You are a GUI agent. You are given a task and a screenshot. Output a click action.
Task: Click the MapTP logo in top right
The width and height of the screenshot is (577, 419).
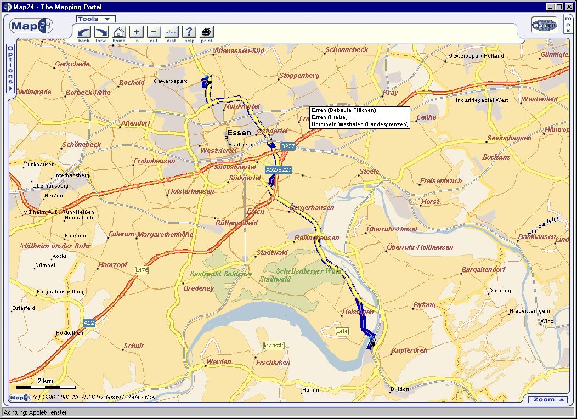(544, 25)
